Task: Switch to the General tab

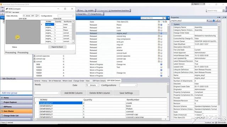Action: pyautogui.click(x=37, y=81)
